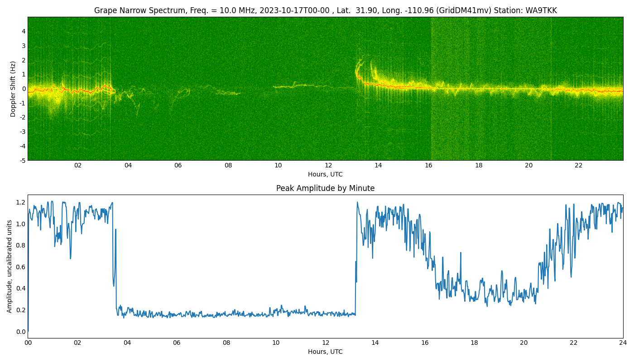Select the 'Peak Amplitude by Minute' chart title
Screen dimensions: 634x362
click(325, 188)
